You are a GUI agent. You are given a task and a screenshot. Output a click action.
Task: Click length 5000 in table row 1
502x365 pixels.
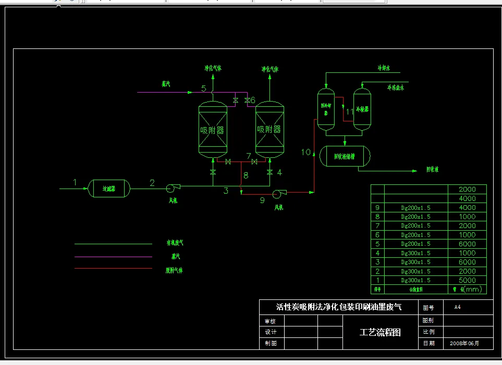coord(467,280)
